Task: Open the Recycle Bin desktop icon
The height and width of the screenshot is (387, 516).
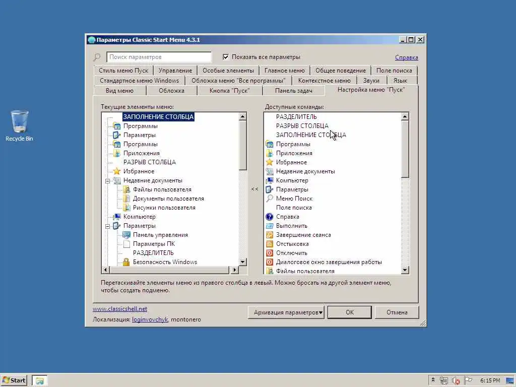Action: point(19,125)
